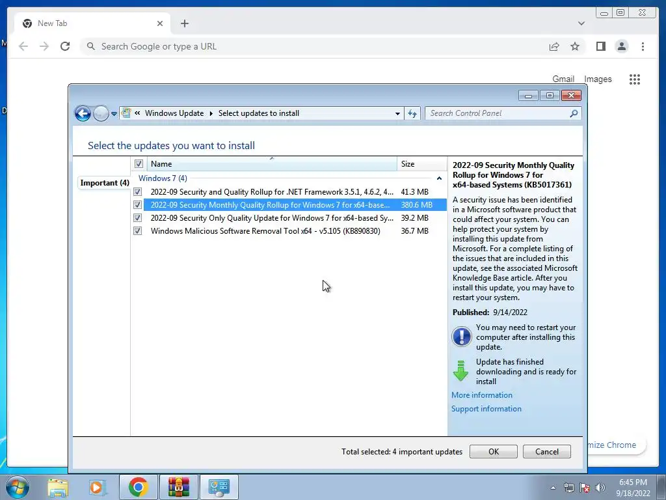Screen dimensions: 666x500
Task: Open Chrome profile avatar
Action: pyautogui.click(x=621, y=46)
